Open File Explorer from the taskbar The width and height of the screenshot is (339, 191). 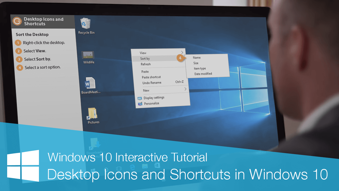pyautogui.click(x=145, y=166)
